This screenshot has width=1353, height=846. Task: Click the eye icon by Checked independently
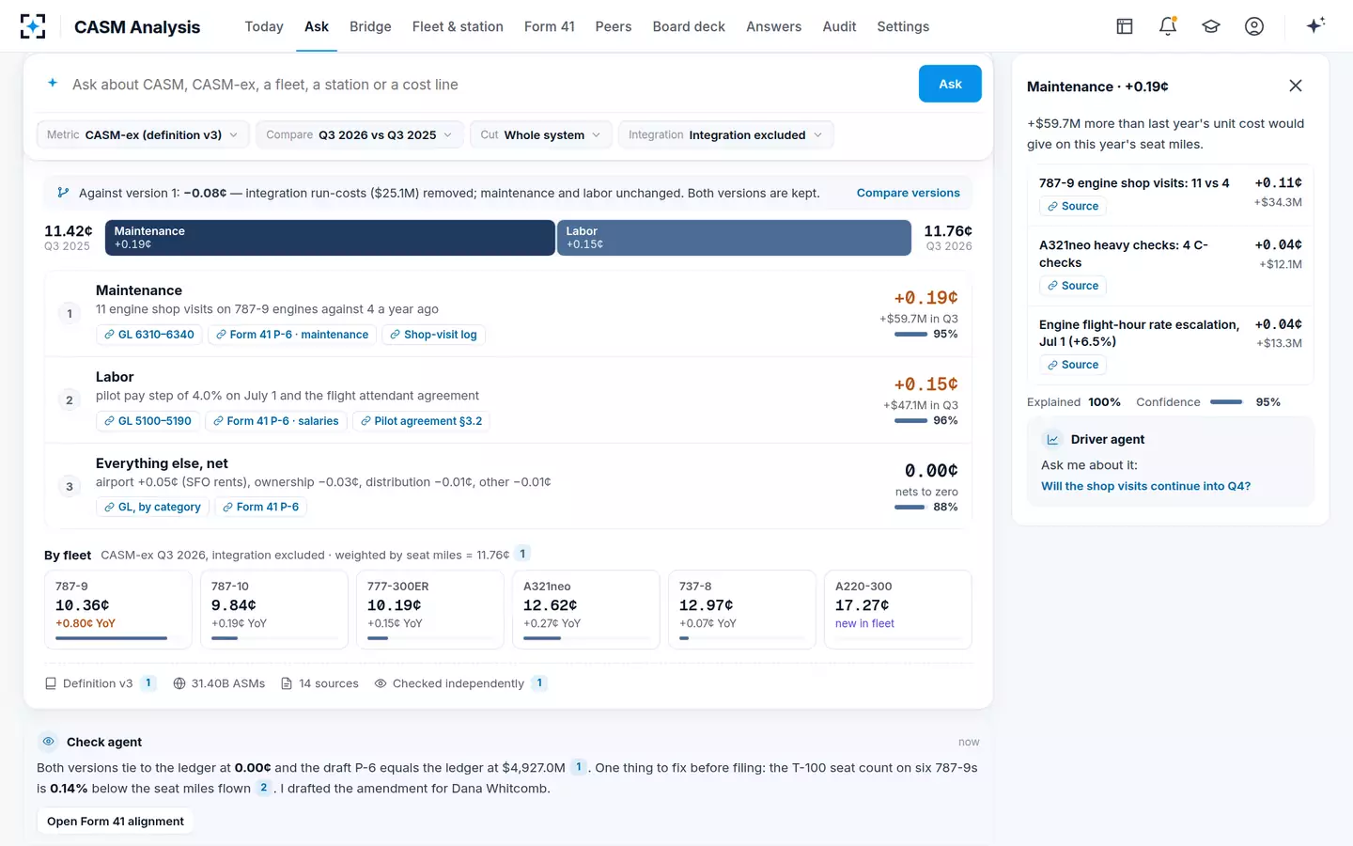(381, 683)
